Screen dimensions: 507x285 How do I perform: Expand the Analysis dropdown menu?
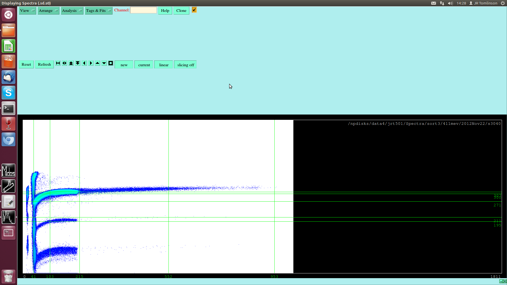point(72,11)
